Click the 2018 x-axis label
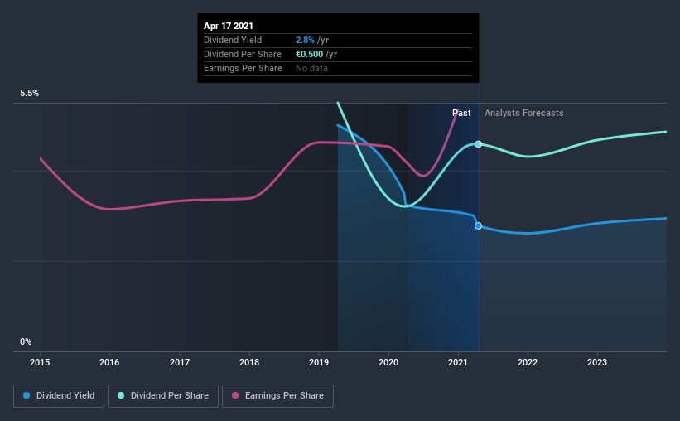 [249, 362]
